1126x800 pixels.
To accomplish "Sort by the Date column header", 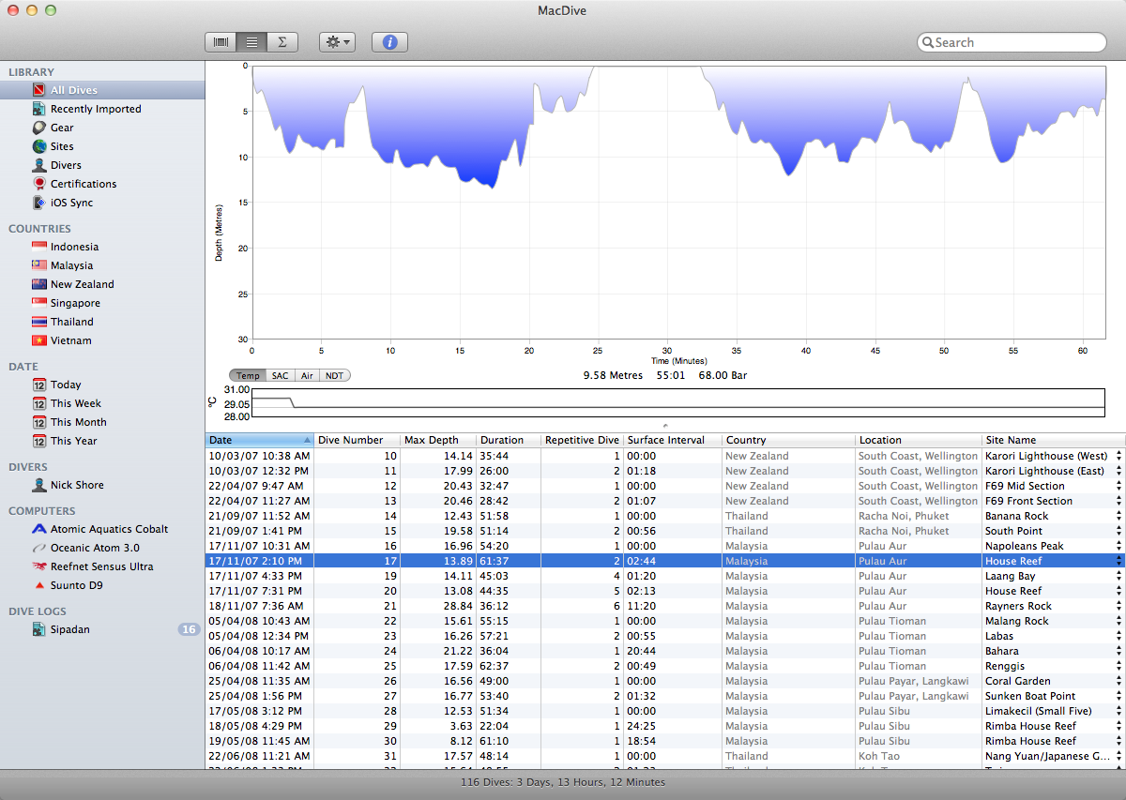I will 259,440.
